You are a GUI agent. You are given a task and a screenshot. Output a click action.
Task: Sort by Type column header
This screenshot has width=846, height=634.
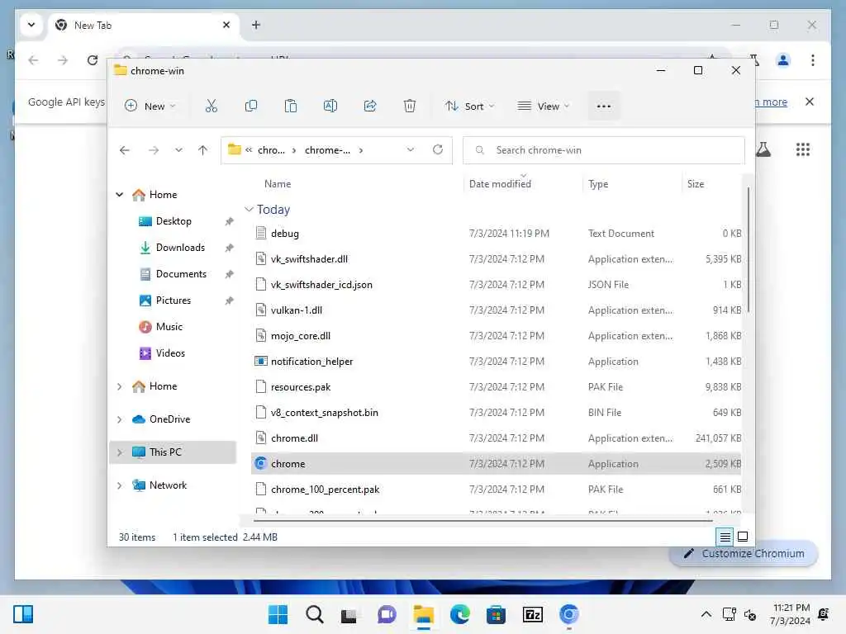(x=598, y=184)
